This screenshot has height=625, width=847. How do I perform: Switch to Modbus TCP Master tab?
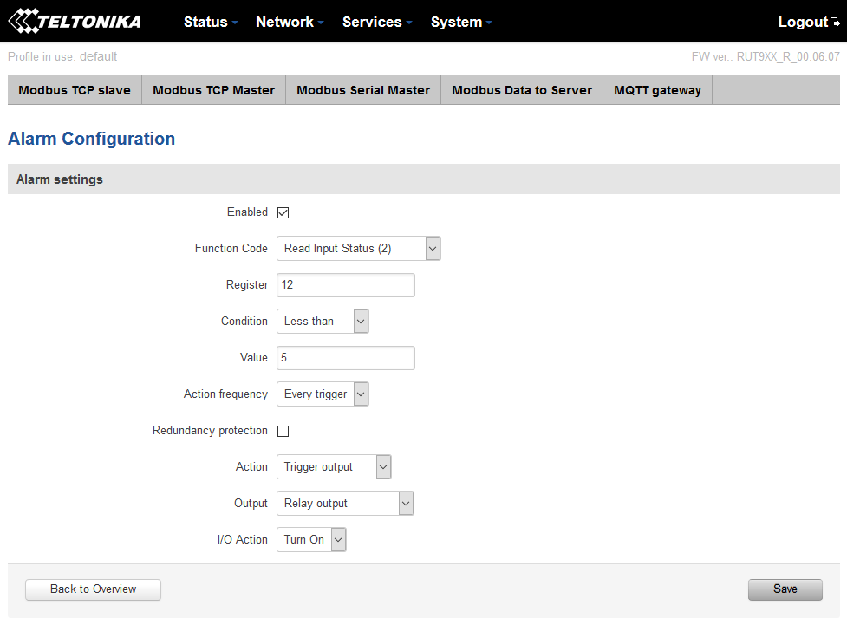pos(213,90)
